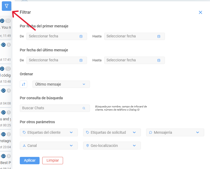
Task: Expand the Último mensaje sort dropdown
Action: [x=61, y=84]
